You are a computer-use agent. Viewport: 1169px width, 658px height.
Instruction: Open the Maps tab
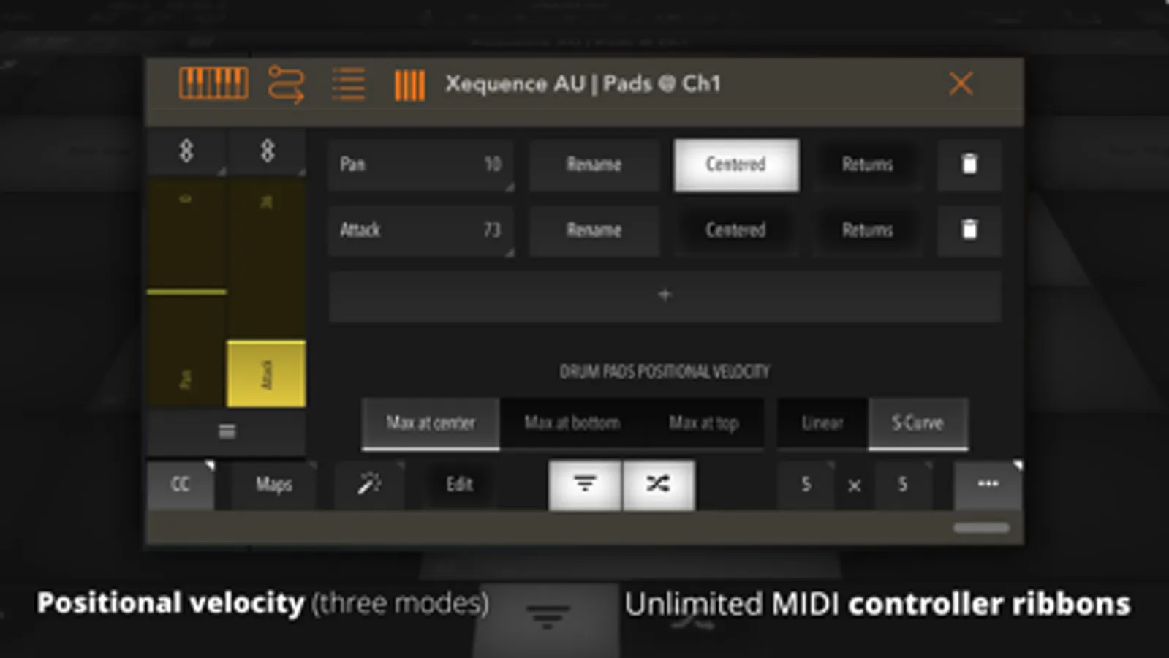tap(274, 484)
